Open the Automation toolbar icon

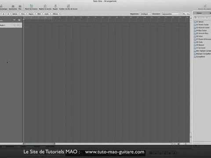point(13,7)
